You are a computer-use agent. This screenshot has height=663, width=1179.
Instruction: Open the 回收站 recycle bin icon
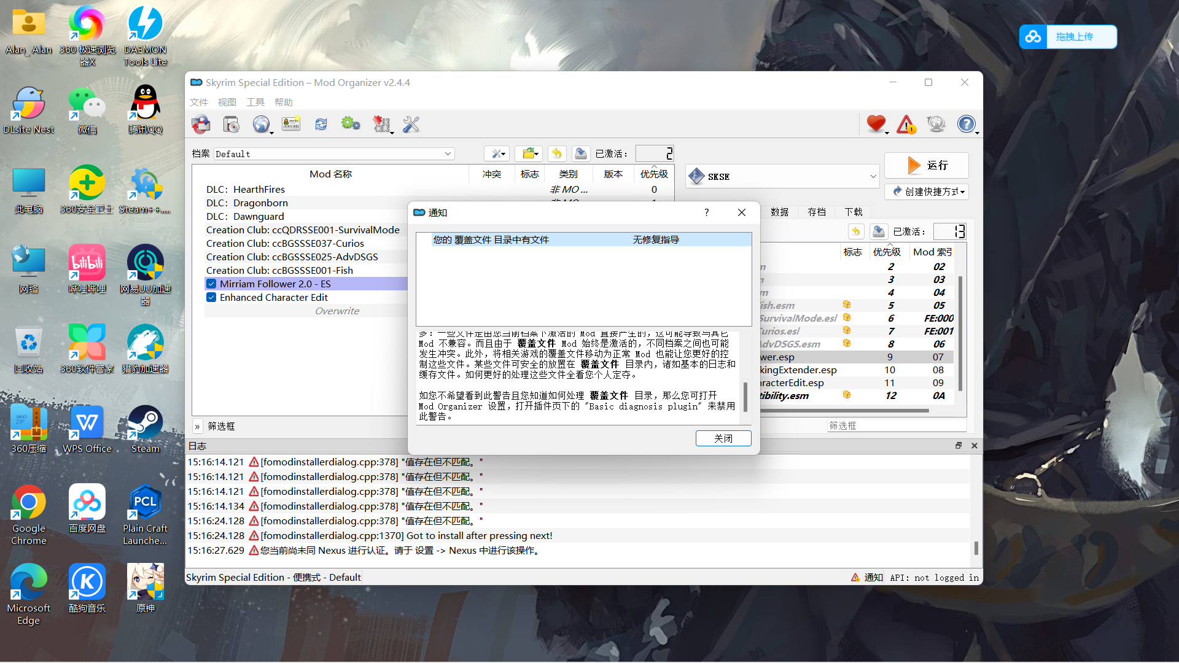(29, 349)
